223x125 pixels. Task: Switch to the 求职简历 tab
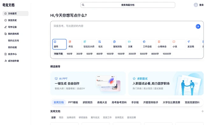click(x=88, y=103)
